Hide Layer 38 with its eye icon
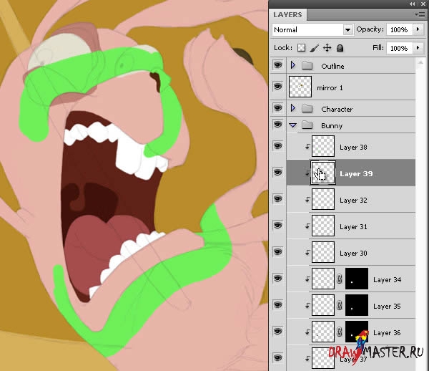The height and width of the screenshot is (371, 429). click(277, 146)
